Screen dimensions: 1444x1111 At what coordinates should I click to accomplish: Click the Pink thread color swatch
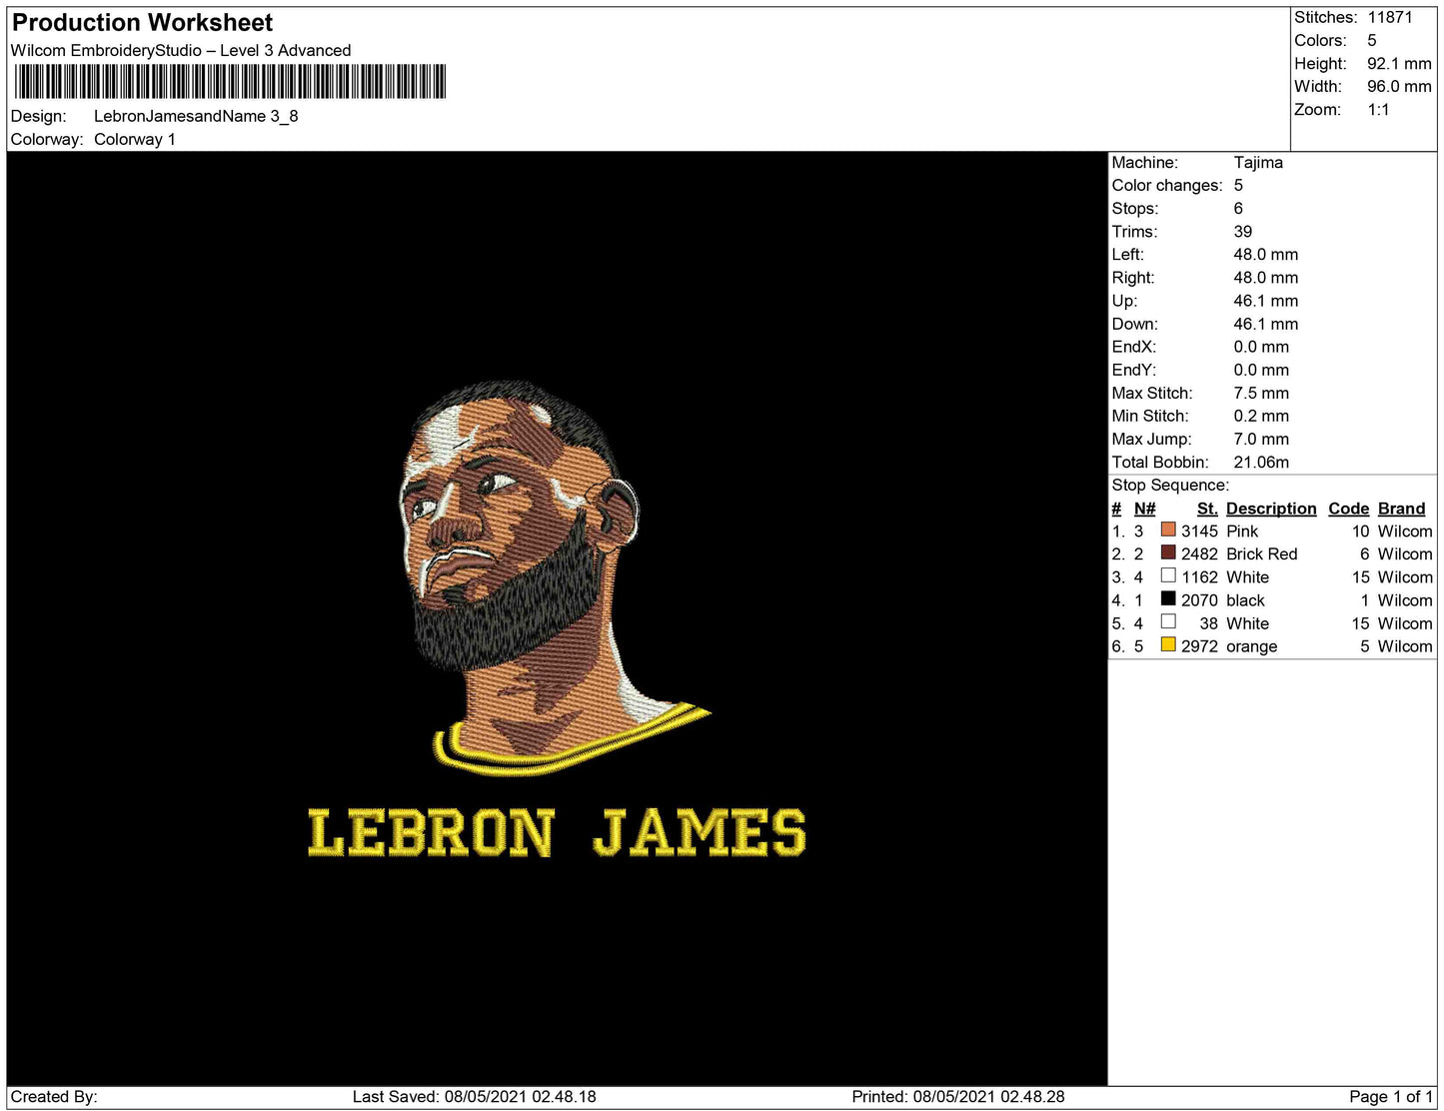click(x=1167, y=532)
